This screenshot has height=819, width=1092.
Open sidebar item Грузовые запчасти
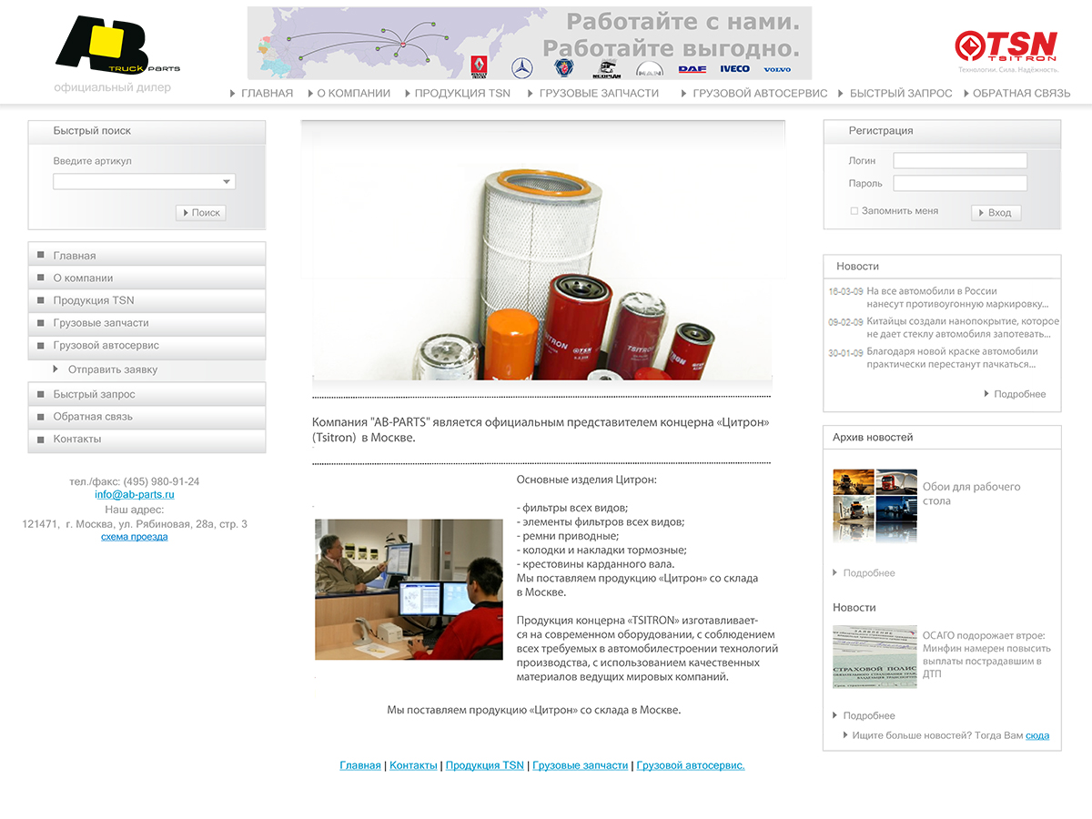coord(147,323)
